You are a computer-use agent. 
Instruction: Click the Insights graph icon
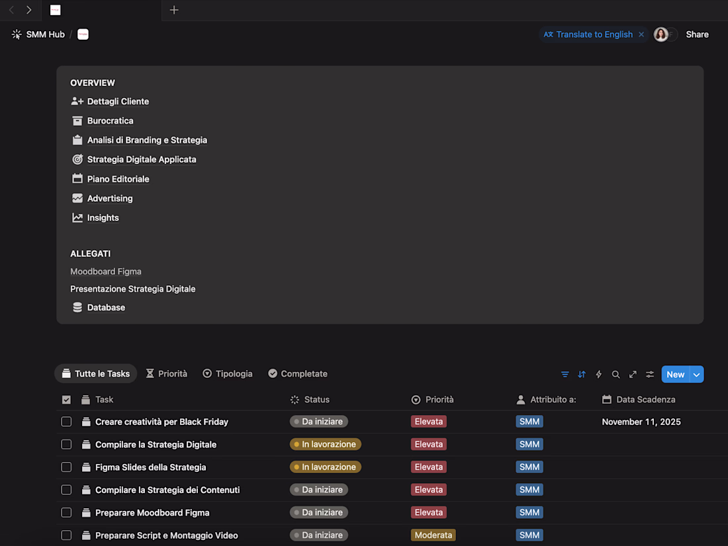(x=77, y=218)
